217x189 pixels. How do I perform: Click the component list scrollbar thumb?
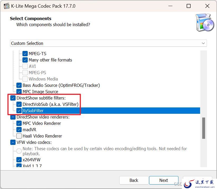[x=204, y=128]
